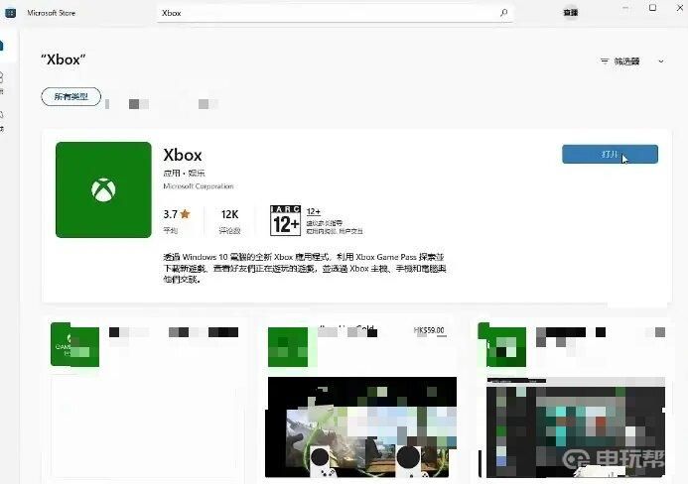Click the 12K review count
Screen dimensions: 688x484
click(x=229, y=214)
